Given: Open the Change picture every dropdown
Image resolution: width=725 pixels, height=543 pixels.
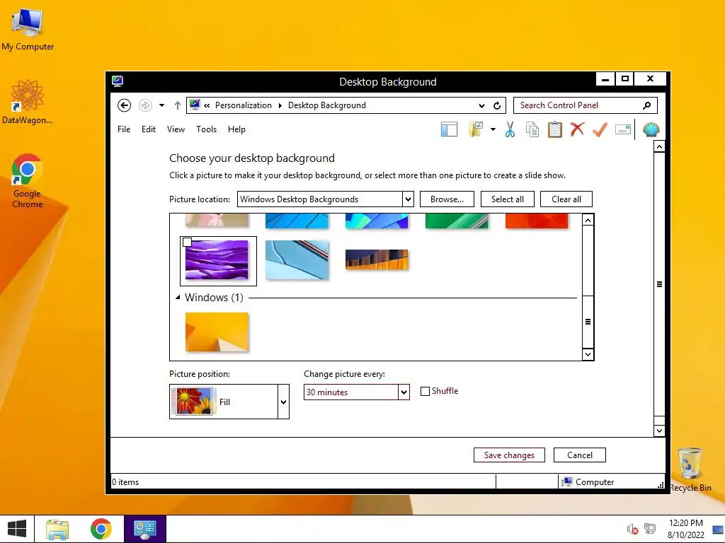Looking at the screenshot, I should coord(404,392).
